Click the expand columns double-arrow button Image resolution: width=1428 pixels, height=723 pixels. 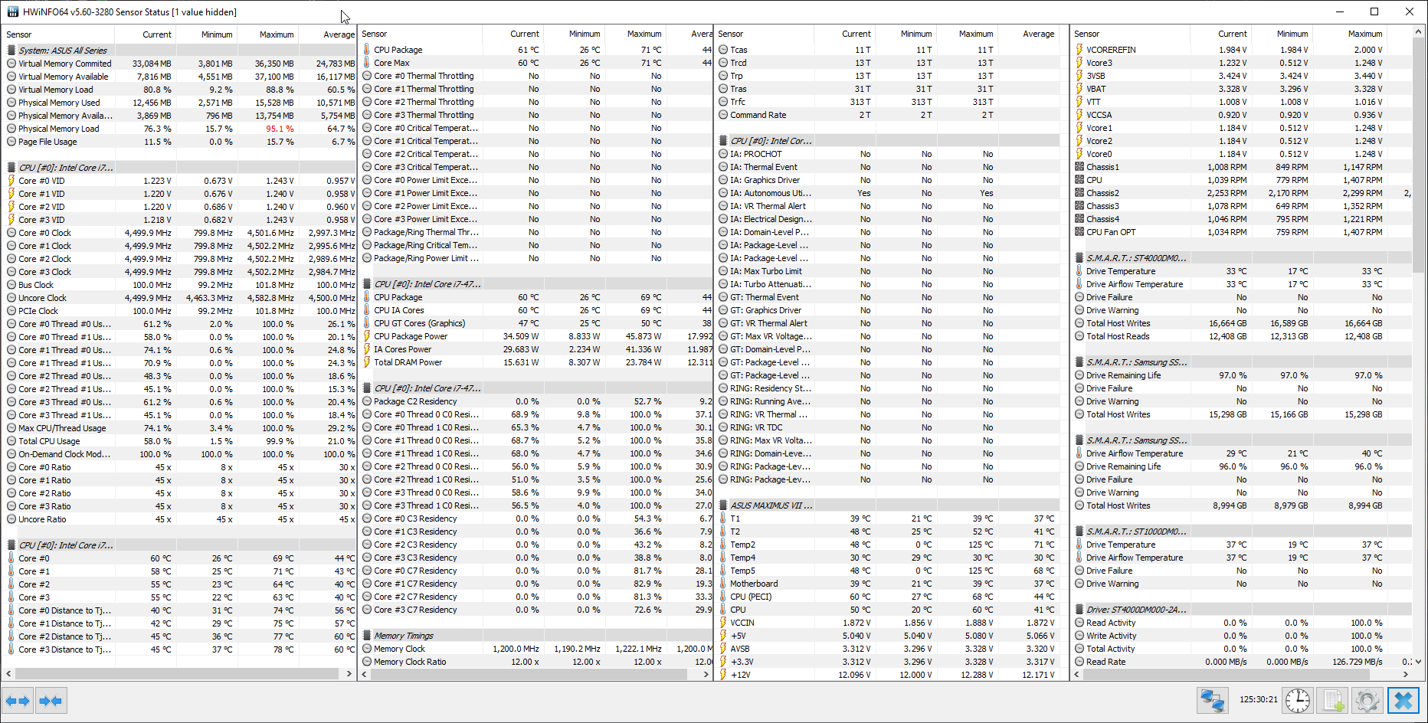coord(18,701)
